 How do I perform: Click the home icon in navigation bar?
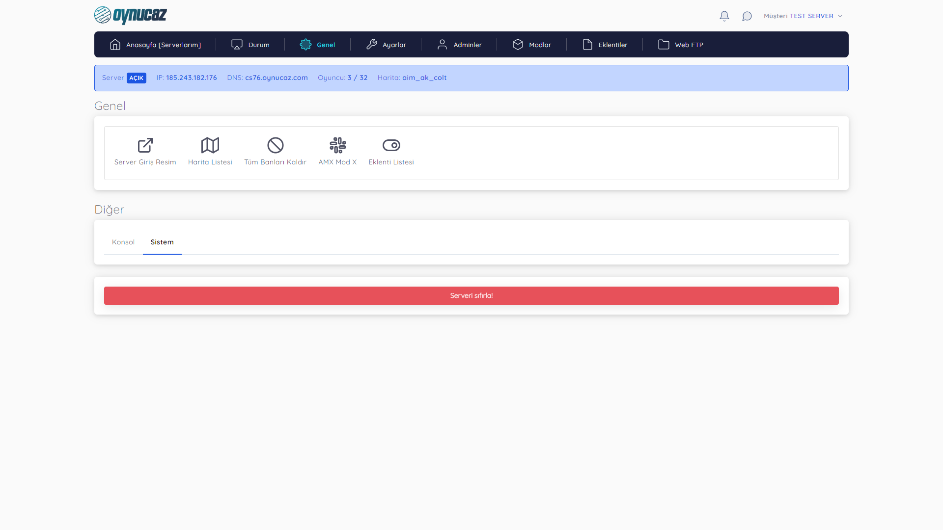pyautogui.click(x=115, y=45)
